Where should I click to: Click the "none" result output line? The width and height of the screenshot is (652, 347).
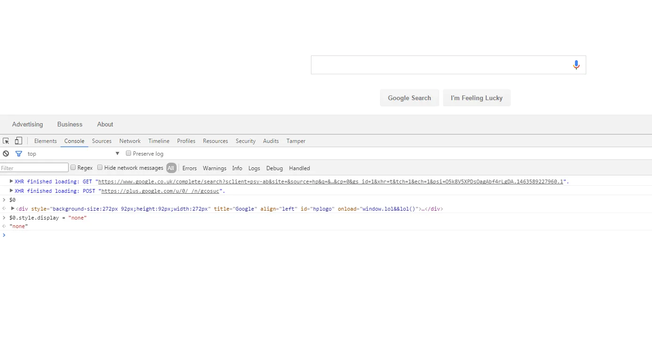coord(19,226)
